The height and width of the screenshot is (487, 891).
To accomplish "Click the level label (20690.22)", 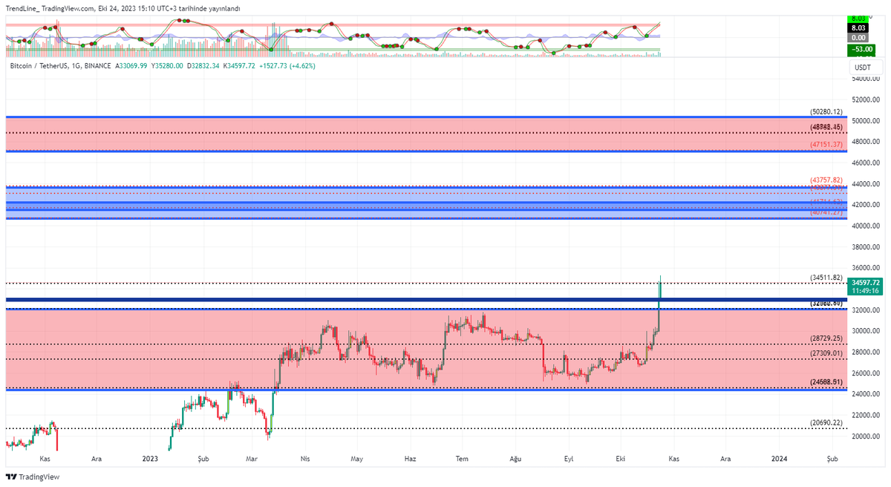I will [826, 423].
